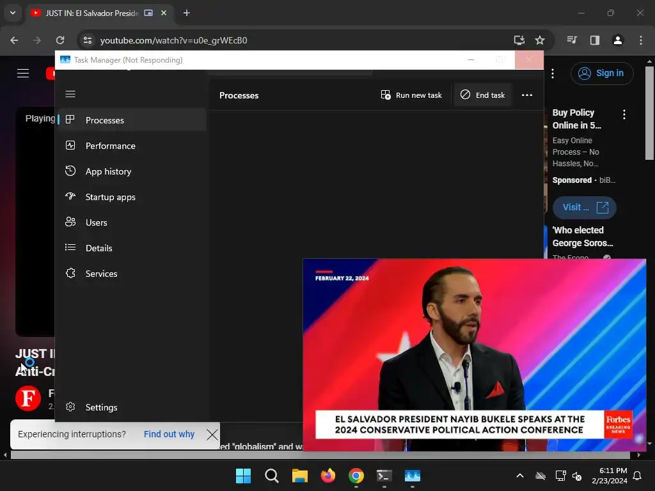The width and height of the screenshot is (655, 491).
Task: Bookmark this page with star icon
Action: coord(540,40)
